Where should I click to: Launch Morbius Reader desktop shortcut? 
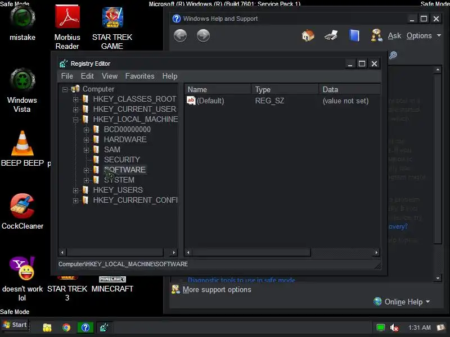tap(67, 27)
